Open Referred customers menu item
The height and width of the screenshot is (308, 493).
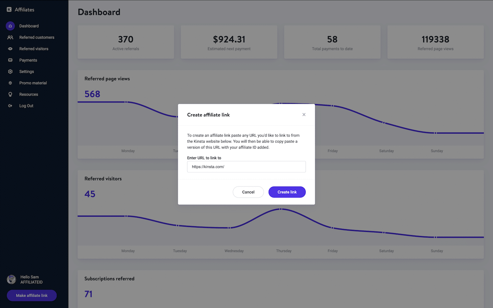tap(37, 37)
